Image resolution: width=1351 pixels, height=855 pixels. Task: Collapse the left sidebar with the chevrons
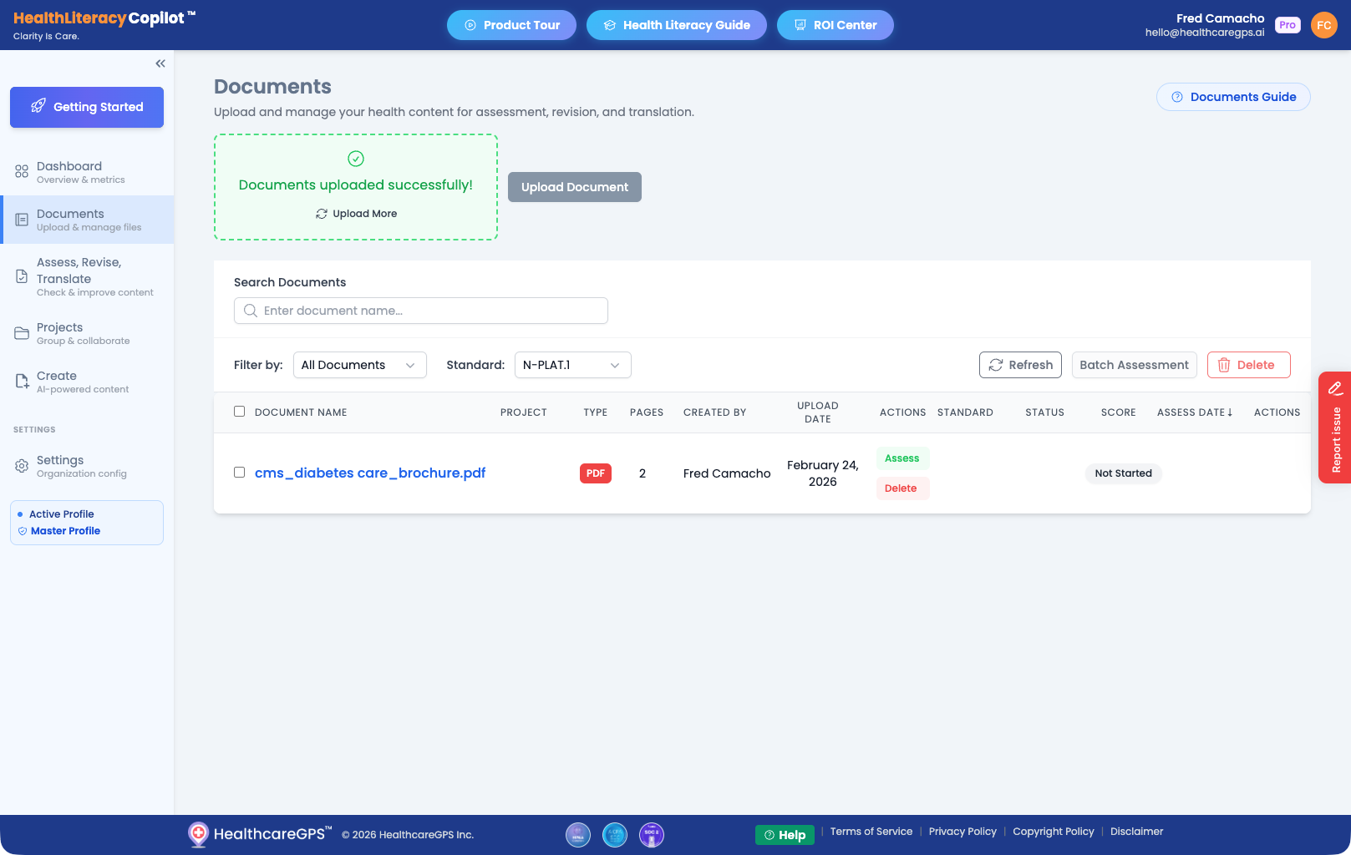[x=160, y=63]
